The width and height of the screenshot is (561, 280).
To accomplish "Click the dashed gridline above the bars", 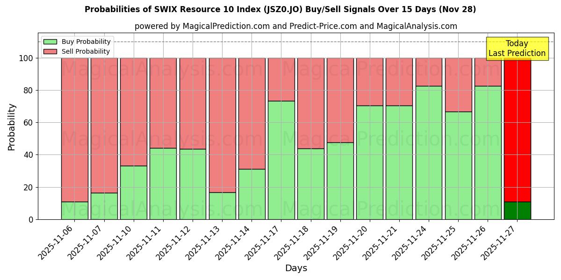I will 280,42.
